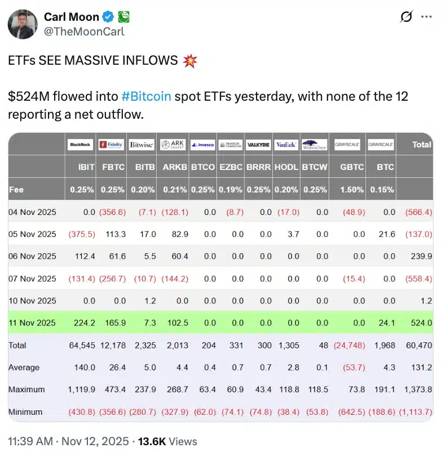Click the Fidelity logo in table
Image resolution: width=442 pixels, height=457 pixels.
(111, 145)
